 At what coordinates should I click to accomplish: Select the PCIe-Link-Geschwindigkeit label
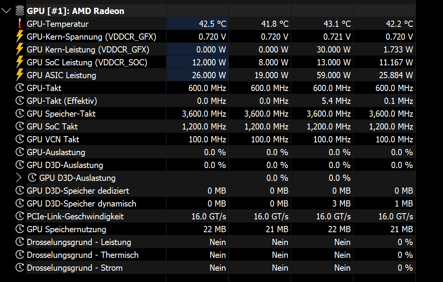pos(75,216)
